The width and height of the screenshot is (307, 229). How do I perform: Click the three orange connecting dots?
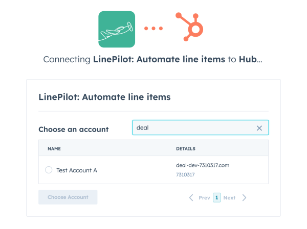153,29
